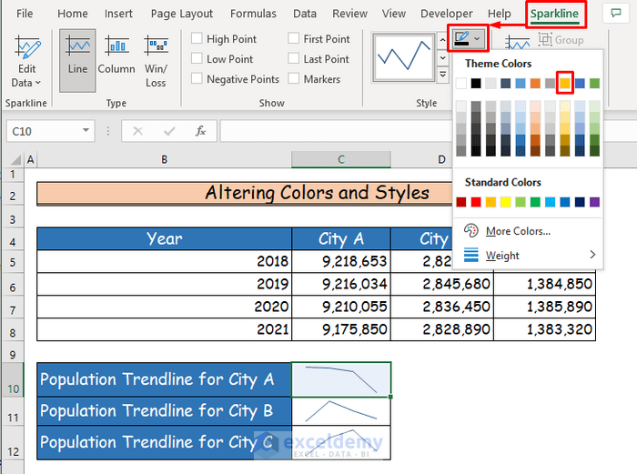Expand the Weight submenu arrow

(592, 256)
